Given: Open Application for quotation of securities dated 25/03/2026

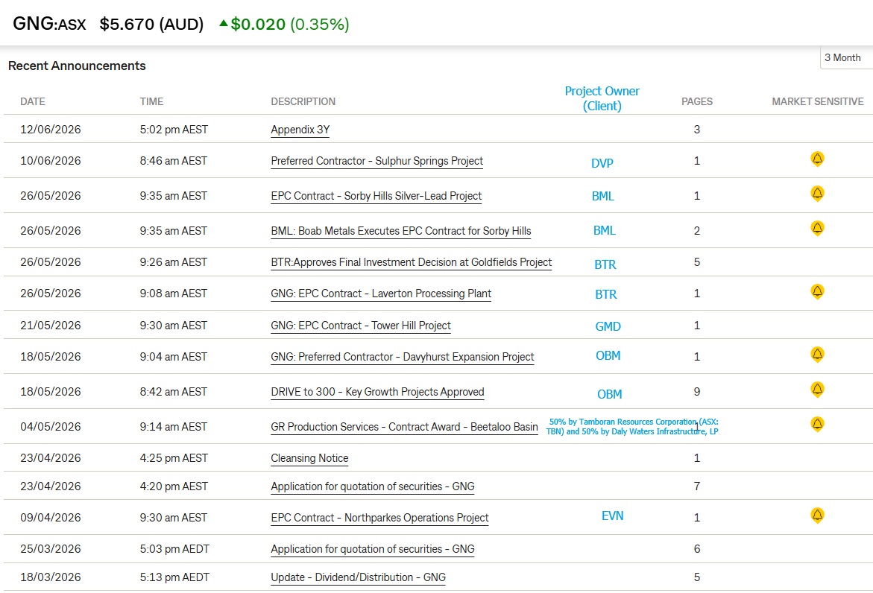Looking at the screenshot, I should point(373,549).
